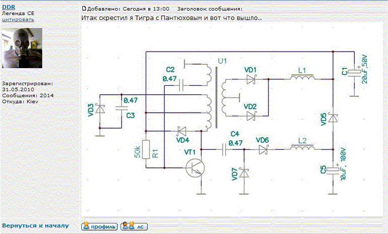The width and height of the screenshot is (388, 234).
Task: Click the C4 0.47 capacitor symbol
Action: pos(224,149)
